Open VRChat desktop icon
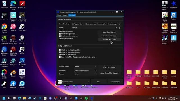 point(22,50)
